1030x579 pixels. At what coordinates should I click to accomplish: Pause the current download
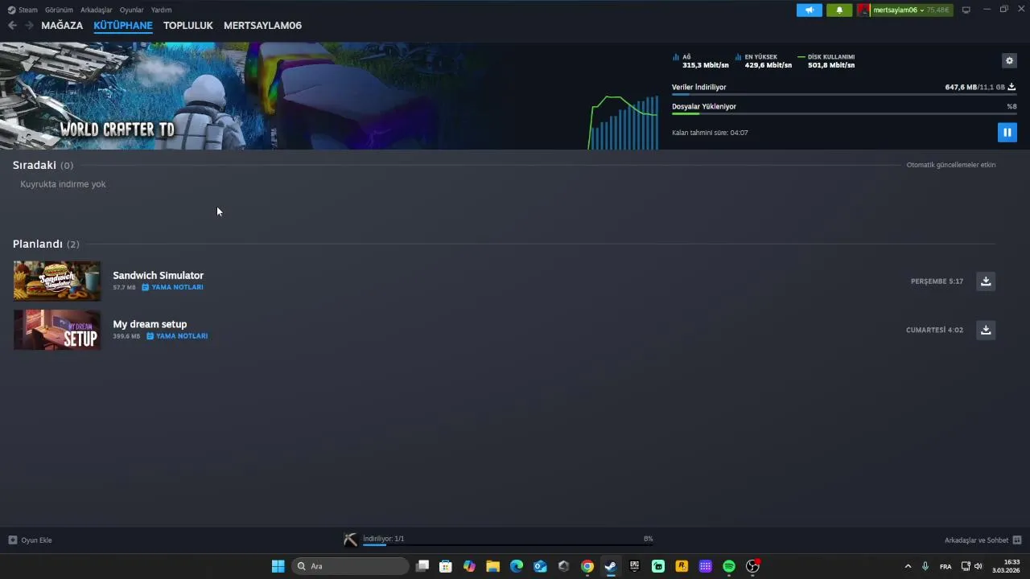[x=1007, y=132]
